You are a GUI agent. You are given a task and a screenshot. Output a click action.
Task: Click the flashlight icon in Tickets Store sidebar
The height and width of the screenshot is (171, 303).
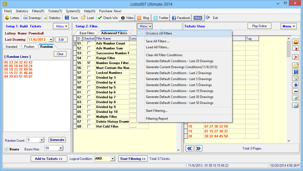pos(295,48)
